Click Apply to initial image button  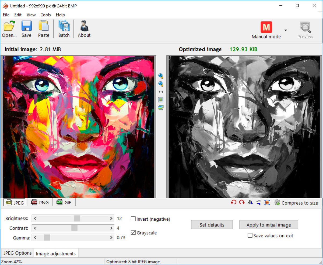tap(269, 225)
